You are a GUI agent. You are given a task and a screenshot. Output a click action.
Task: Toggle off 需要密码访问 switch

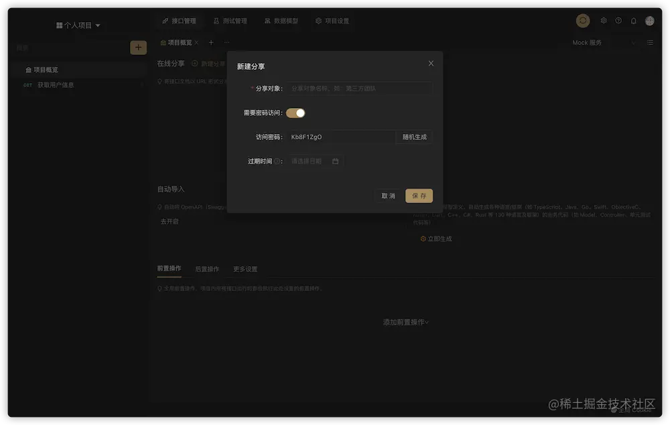tap(295, 113)
